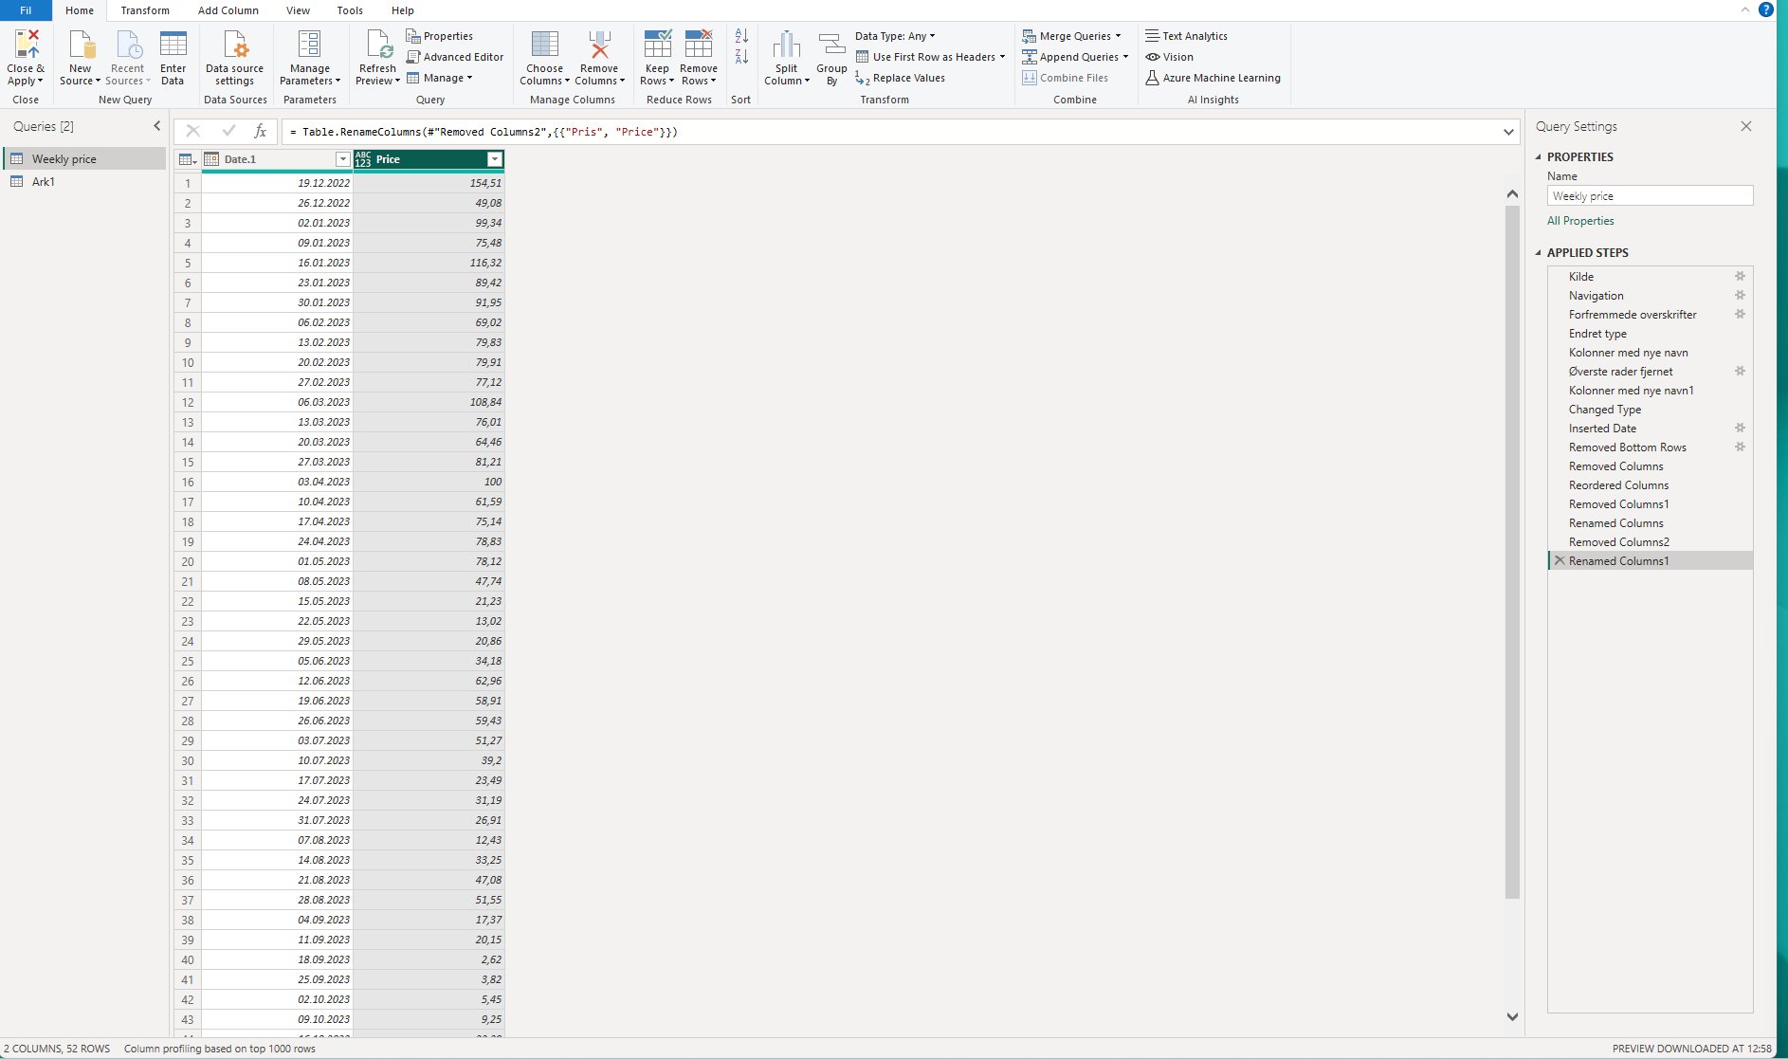Click the Vision button
The width and height of the screenshot is (1788, 1059).
(x=1170, y=57)
